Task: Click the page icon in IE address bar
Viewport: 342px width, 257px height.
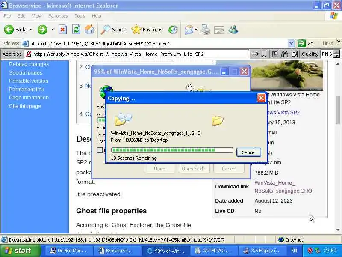Action: 26,44
